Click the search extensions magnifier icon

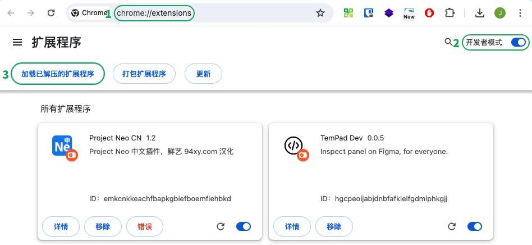pos(448,42)
